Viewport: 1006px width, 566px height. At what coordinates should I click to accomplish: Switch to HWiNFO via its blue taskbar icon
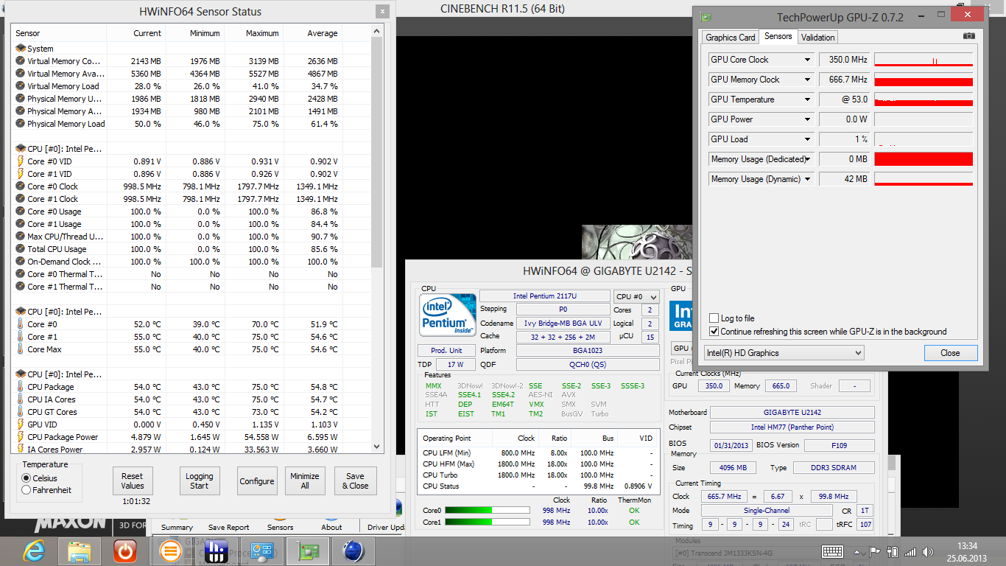217,551
